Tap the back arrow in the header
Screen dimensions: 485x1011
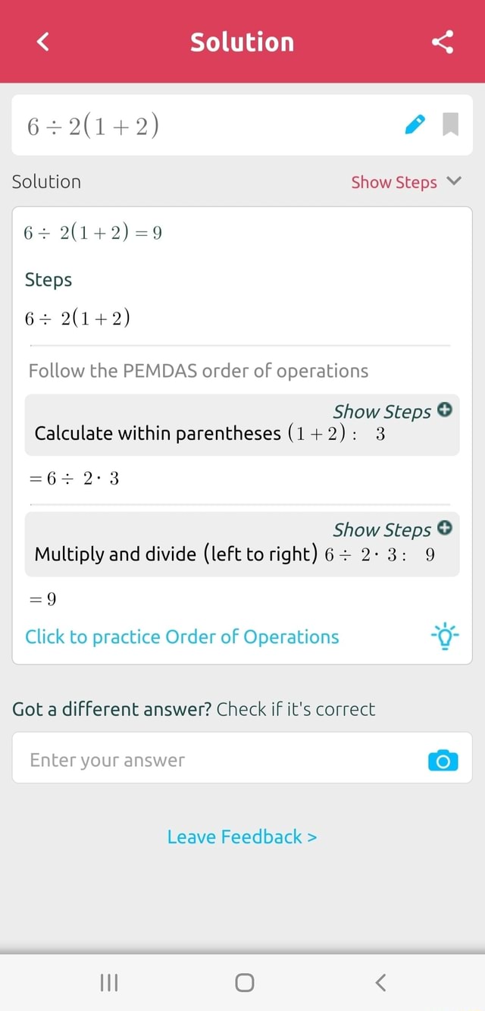pos(42,42)
